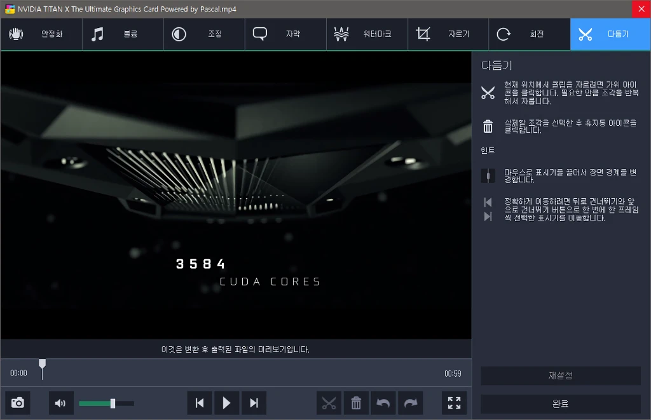The image size is (651, 420).
Task: Click the 00:59 end time label
Action: coord(453,374)
